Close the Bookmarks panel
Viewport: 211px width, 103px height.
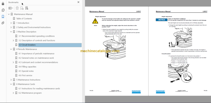(78, 2)
